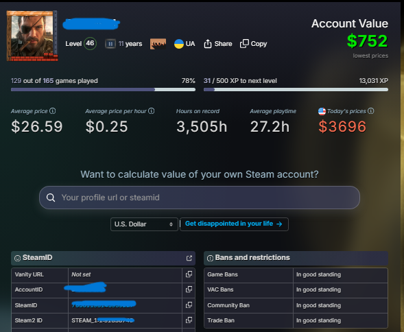Screen dimensions: 404x332
Task: Copy the Vanity URL value
Action: tap(189, 274)
